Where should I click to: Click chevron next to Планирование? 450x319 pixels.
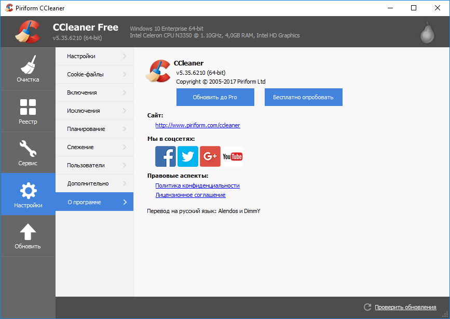(x=125, y=129)
